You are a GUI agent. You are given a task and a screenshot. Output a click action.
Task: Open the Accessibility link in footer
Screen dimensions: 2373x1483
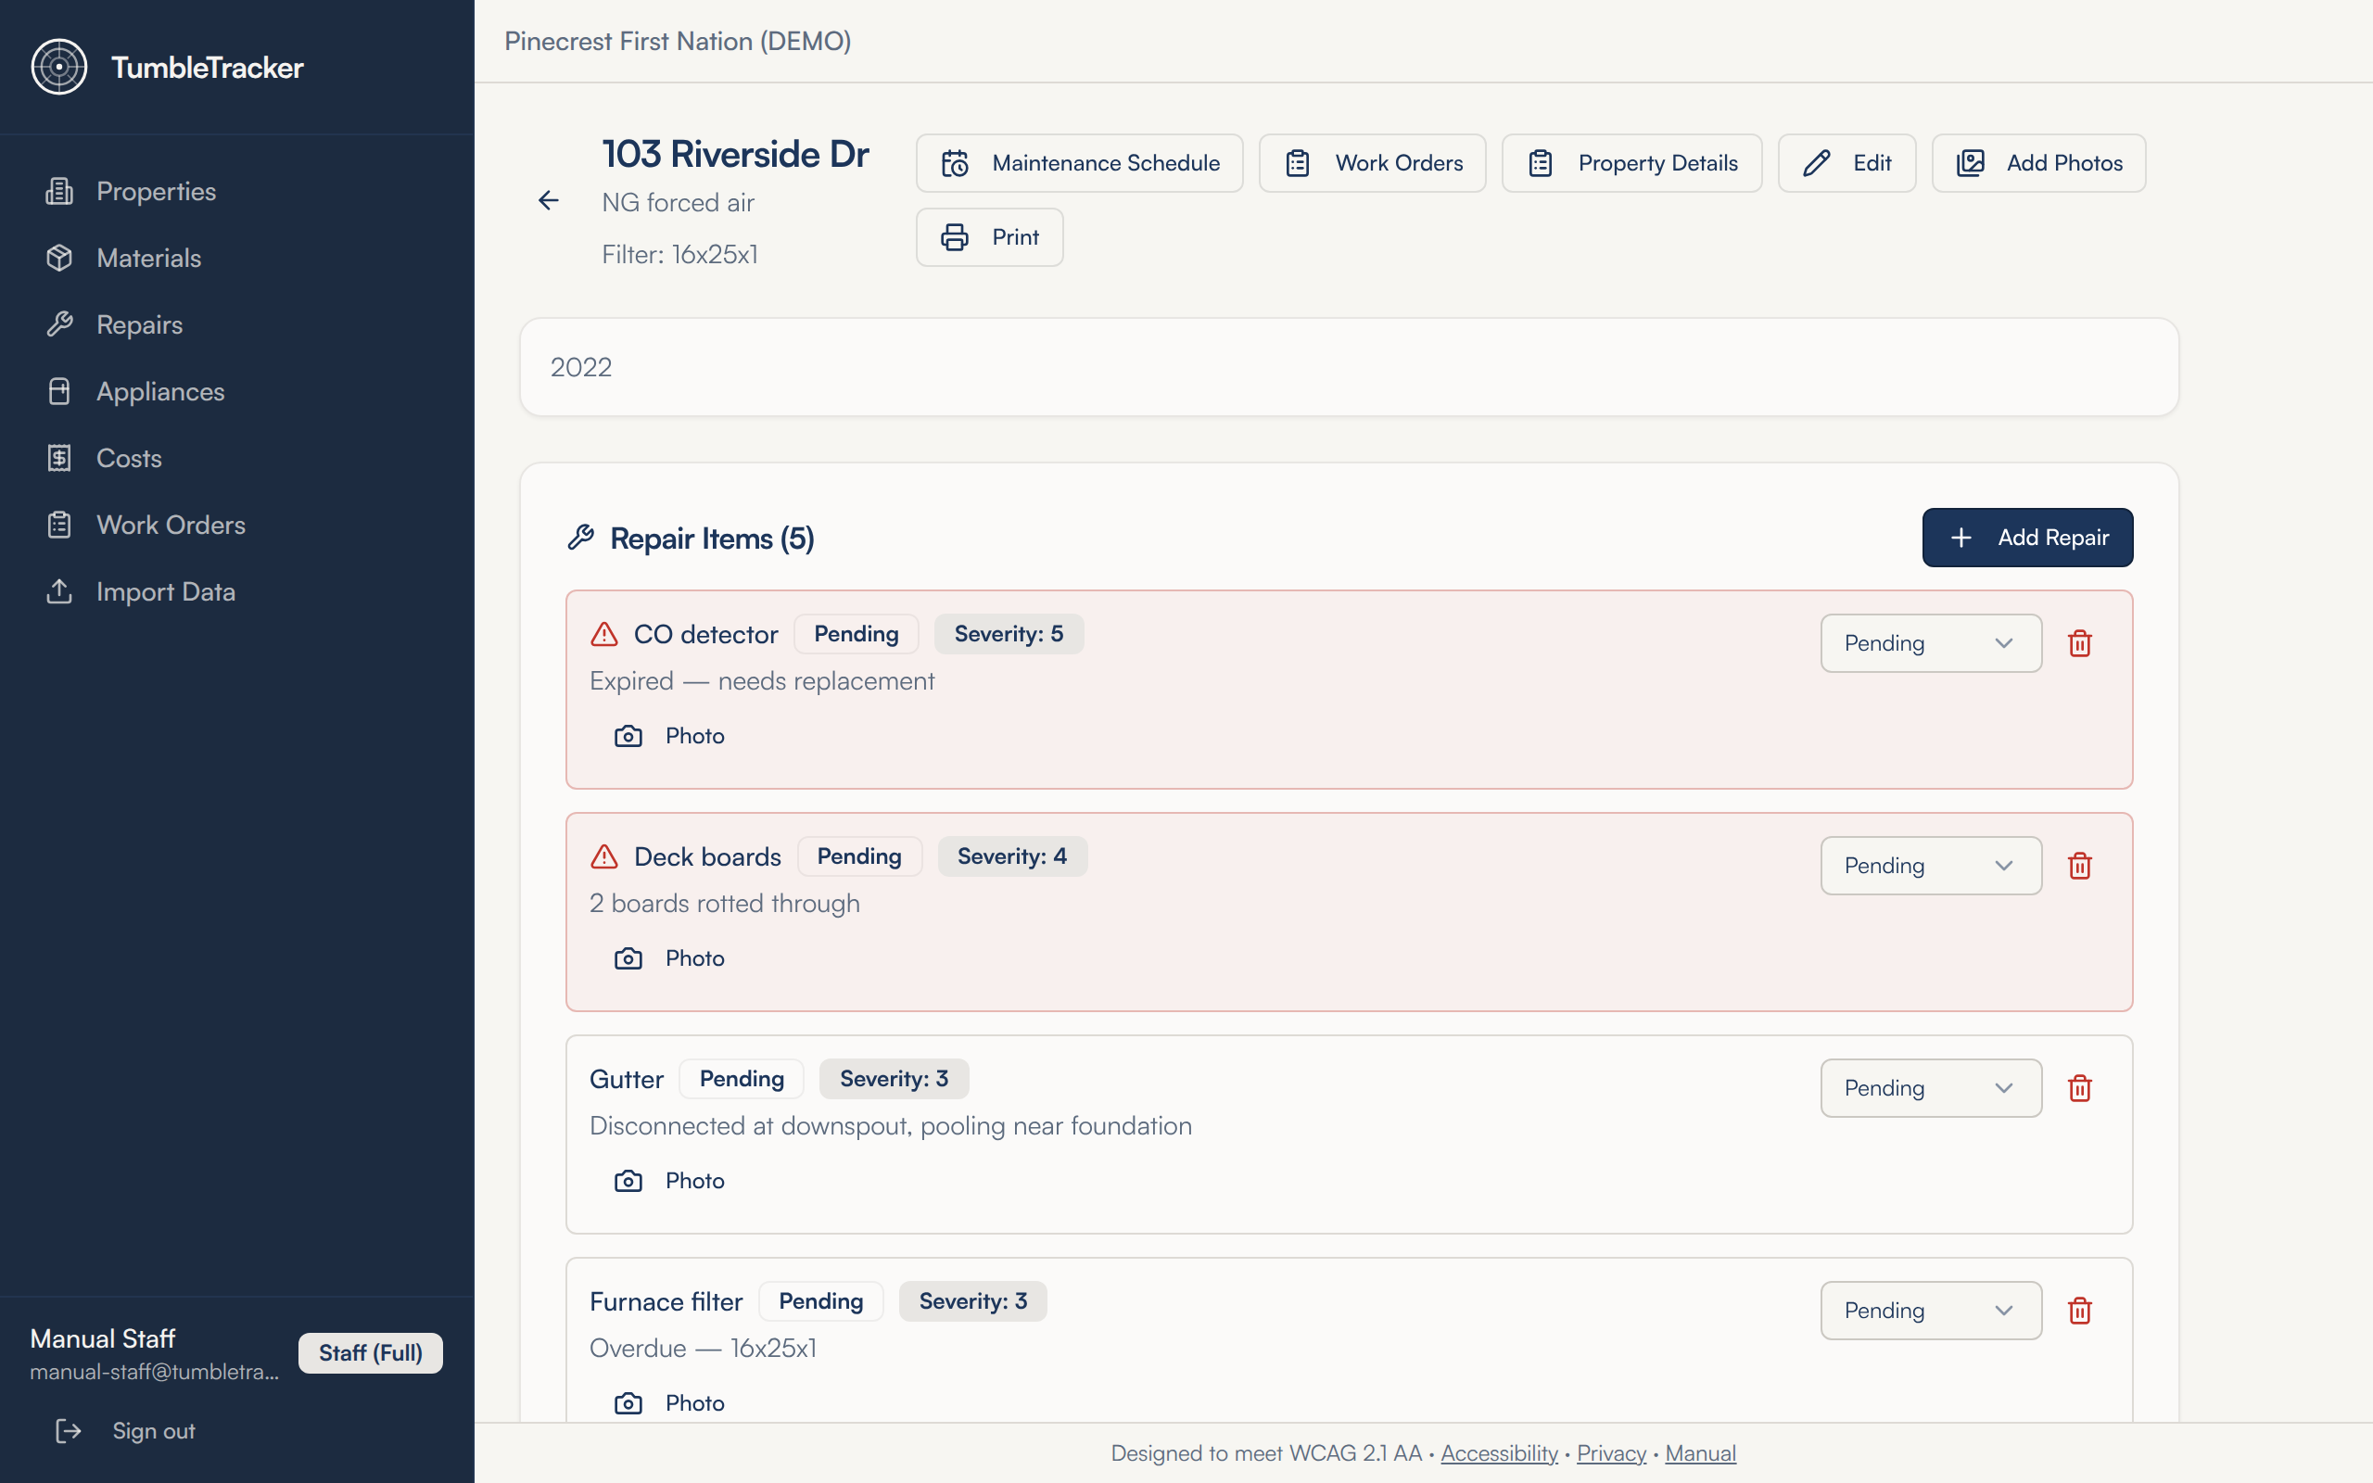[x=1499, y=1453]
